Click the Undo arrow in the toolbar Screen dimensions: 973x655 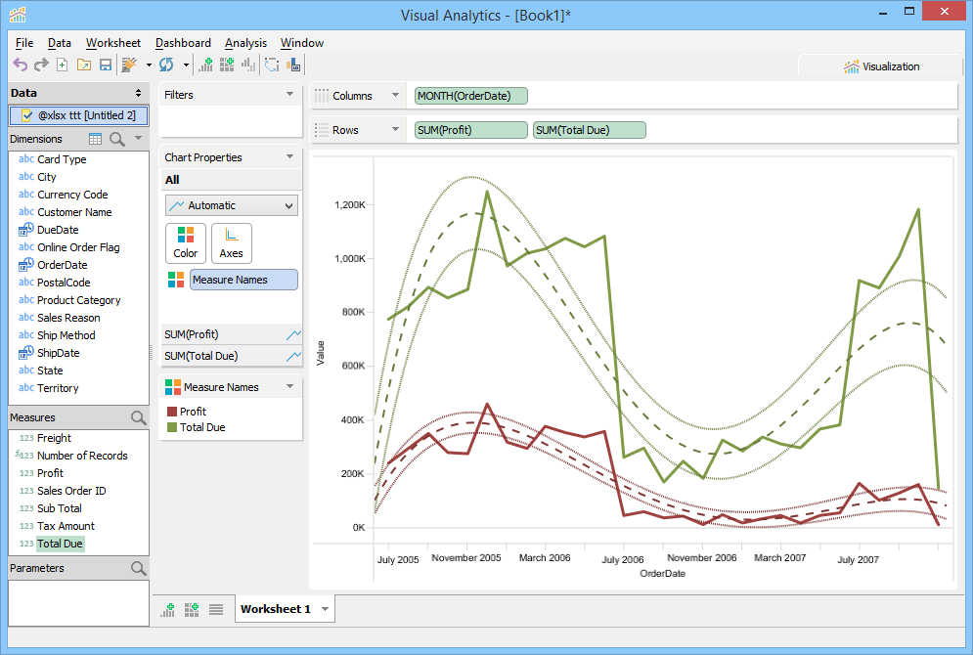[x=21, y=65]
